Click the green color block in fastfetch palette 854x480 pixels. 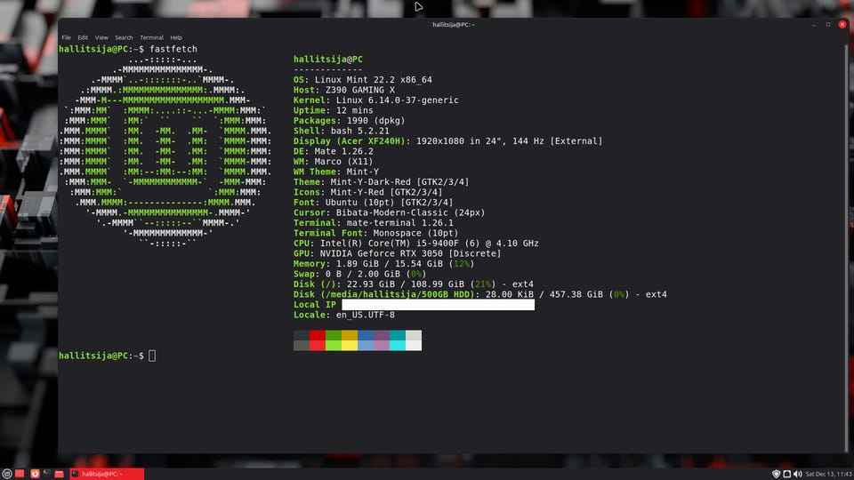(334, 340)
